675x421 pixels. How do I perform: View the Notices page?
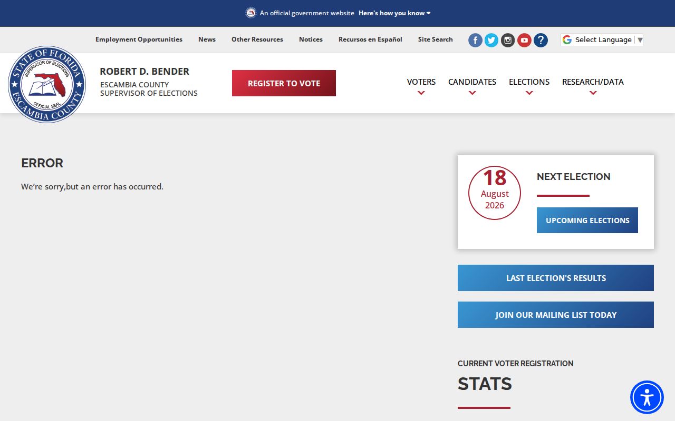[311, 39]
